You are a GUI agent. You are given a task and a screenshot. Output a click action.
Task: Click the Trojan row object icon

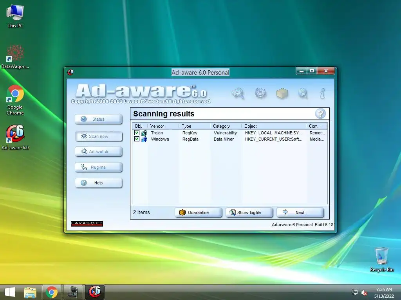click(x=144, y=133)
